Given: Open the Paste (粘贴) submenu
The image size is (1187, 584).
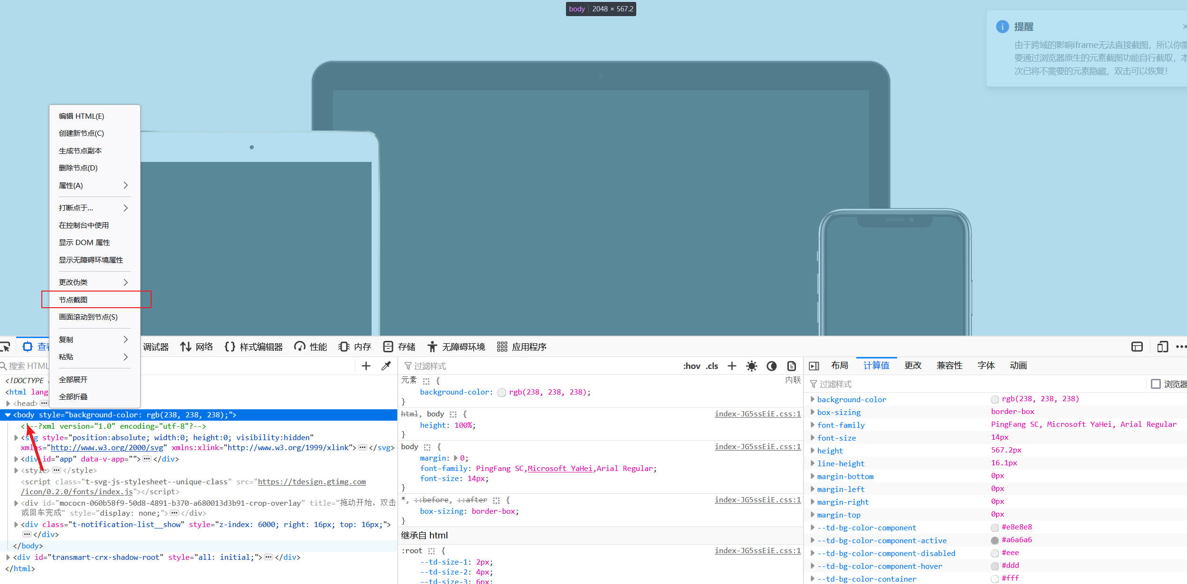Looking at the screenshot, I should (95, 357).
